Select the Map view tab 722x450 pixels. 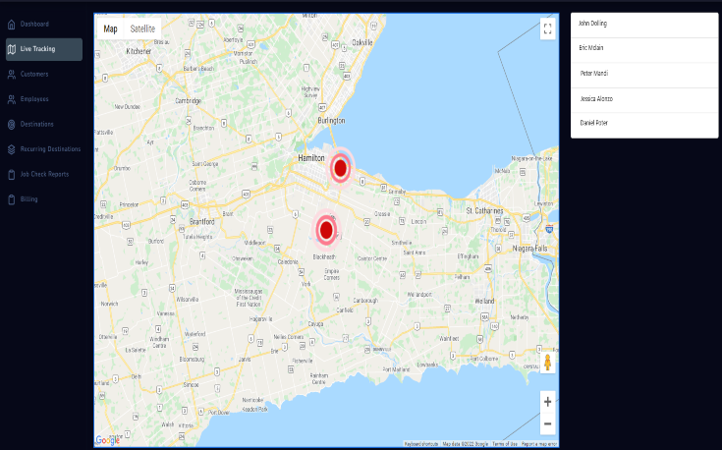point(110,28)
